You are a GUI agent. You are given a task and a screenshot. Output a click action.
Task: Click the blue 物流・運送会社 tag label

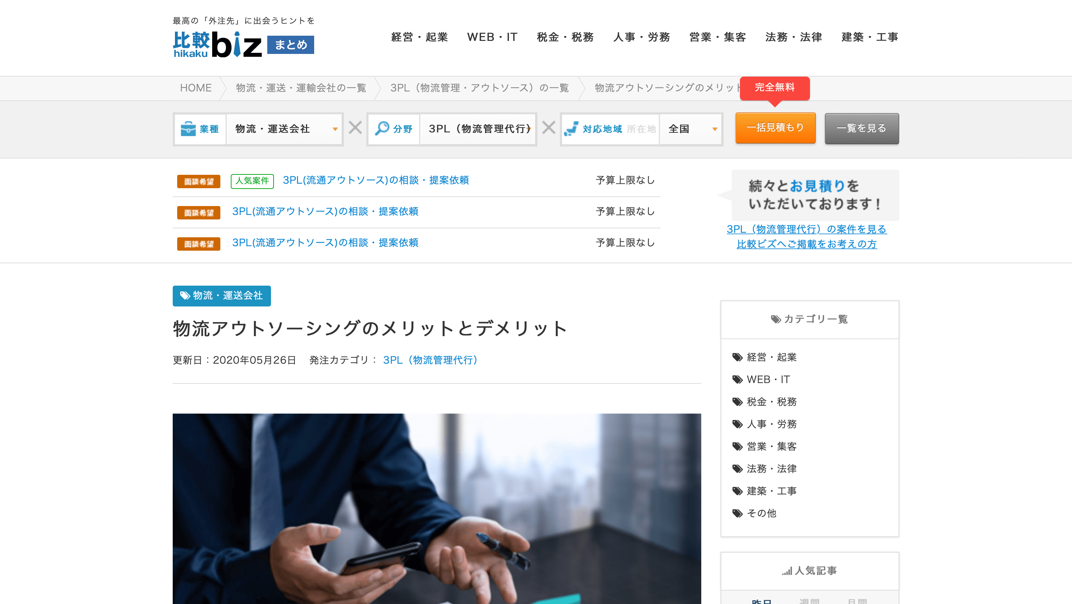click(x=221, y=296)
